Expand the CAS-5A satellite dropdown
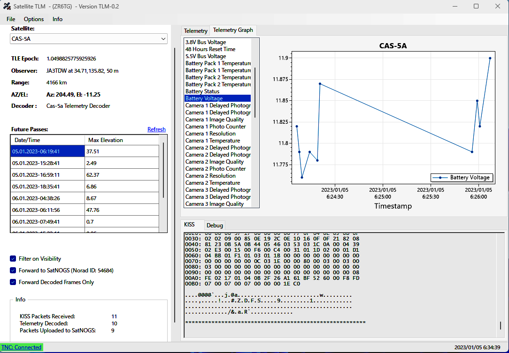Image resolution: width=509 pixels, height=353 pixels. pos(89,39)
